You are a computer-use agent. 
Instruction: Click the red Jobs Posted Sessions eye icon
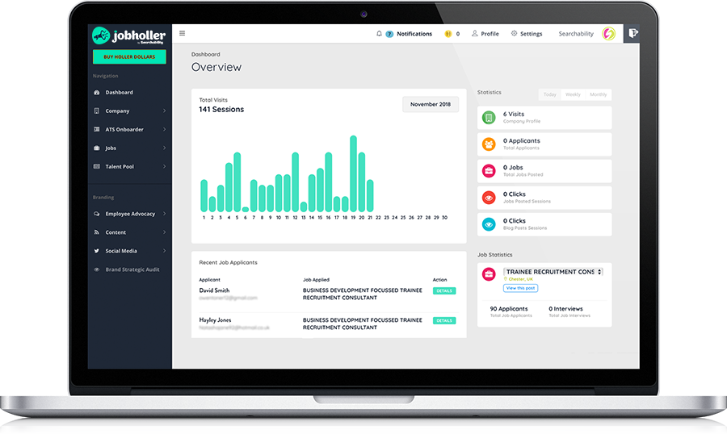tap(489, 198)
